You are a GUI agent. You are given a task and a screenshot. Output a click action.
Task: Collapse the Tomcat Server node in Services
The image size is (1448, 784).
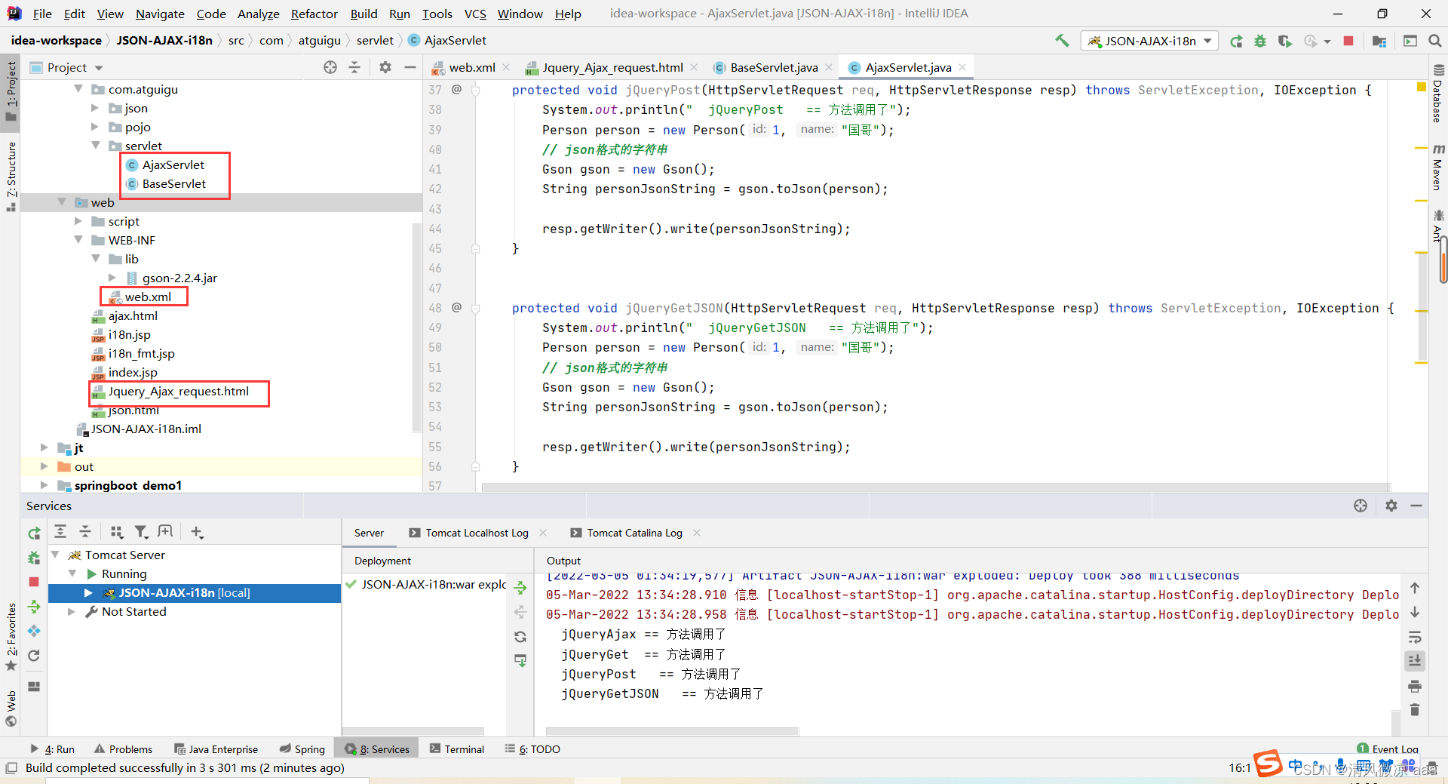click(x=55, y=555)
